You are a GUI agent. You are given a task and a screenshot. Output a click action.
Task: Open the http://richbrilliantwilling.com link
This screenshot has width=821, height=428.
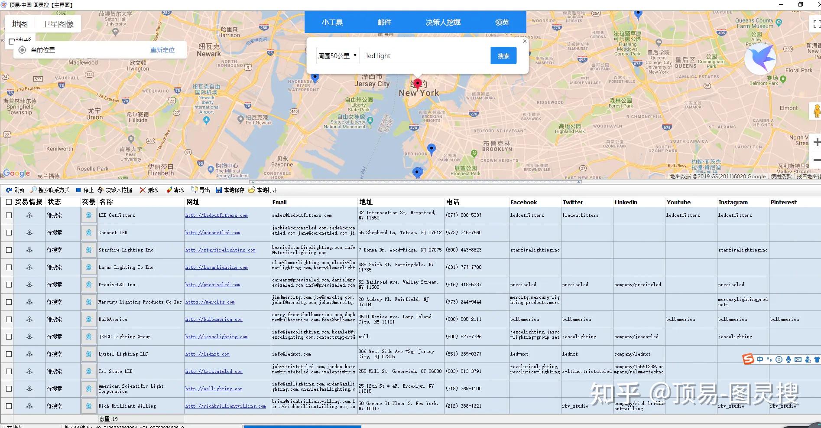226,406
